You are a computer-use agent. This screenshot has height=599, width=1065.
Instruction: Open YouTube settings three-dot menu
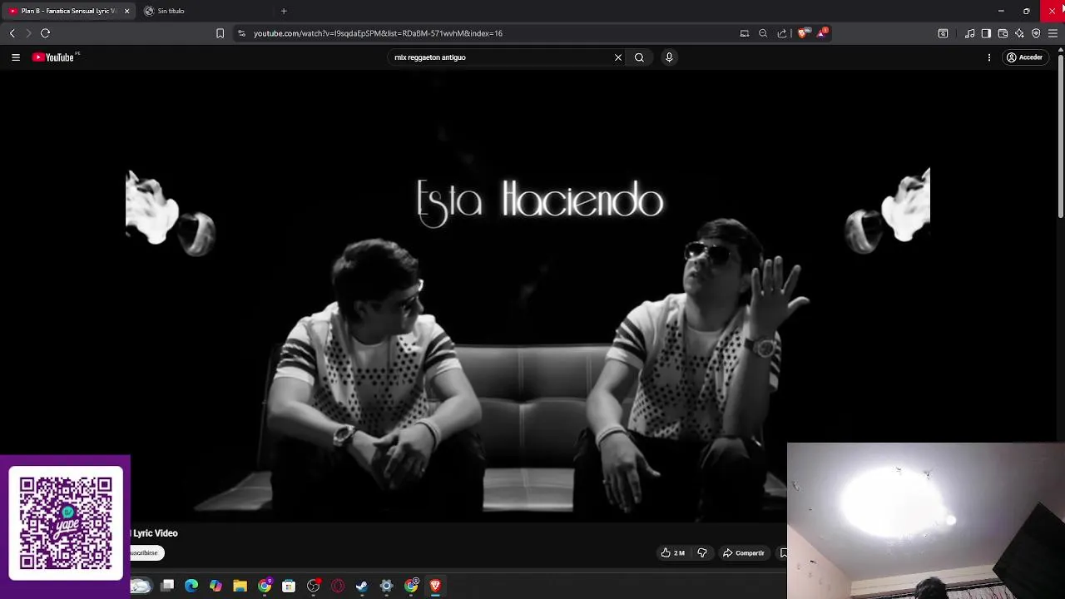point(989,57)
